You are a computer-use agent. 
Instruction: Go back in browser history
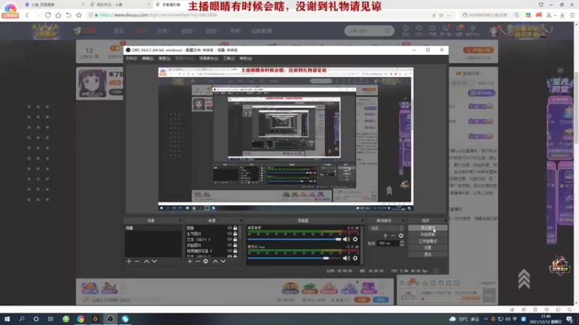coord(27,15)
